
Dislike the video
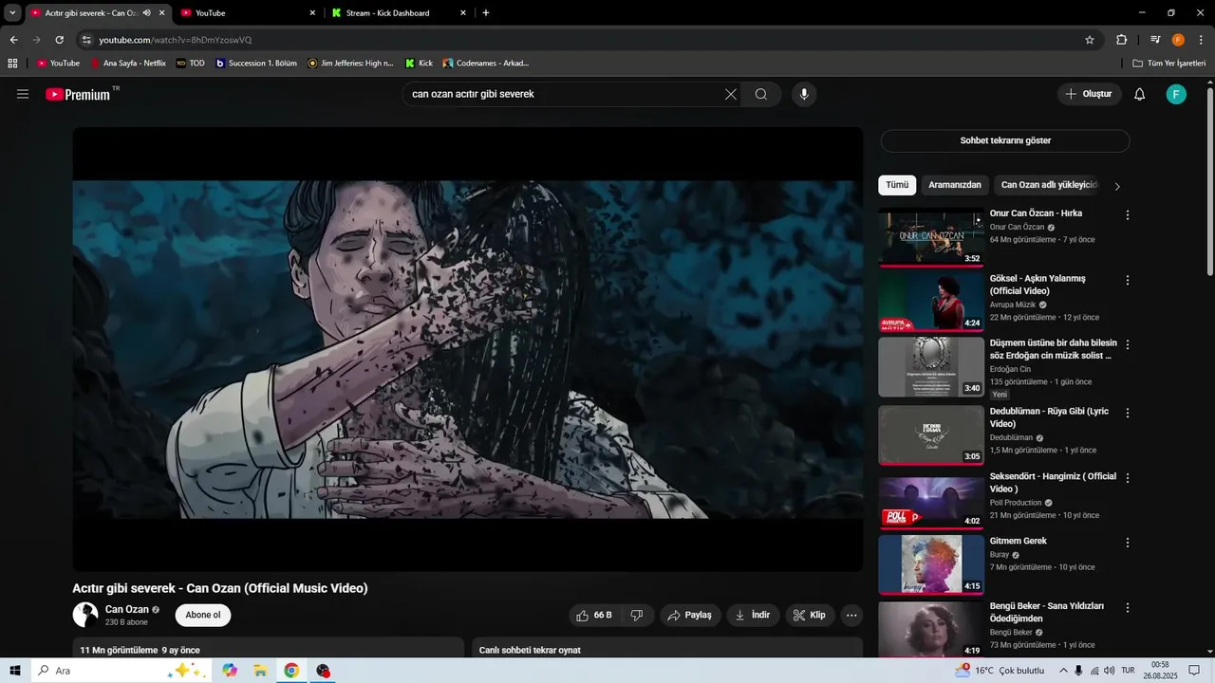coord(637,615)
